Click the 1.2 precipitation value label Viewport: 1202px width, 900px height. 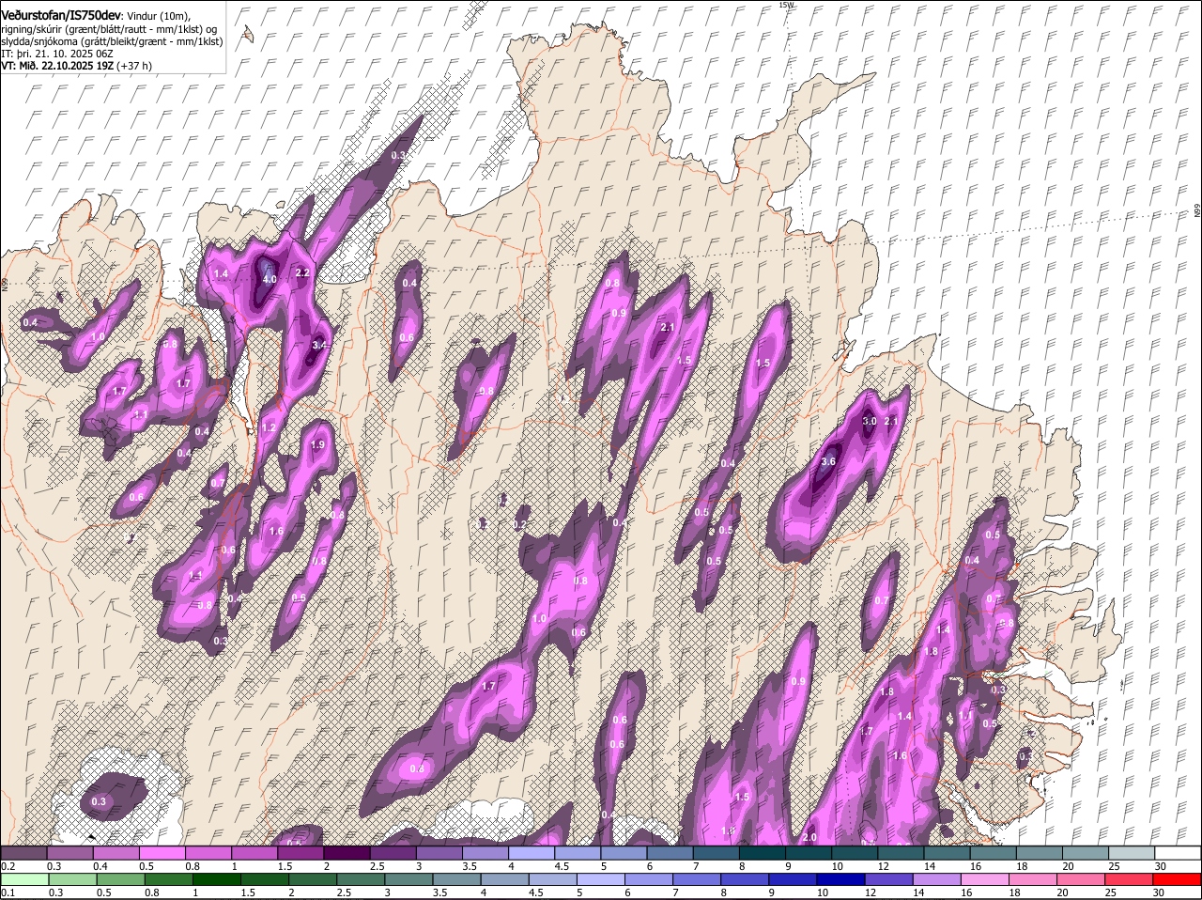269,427
